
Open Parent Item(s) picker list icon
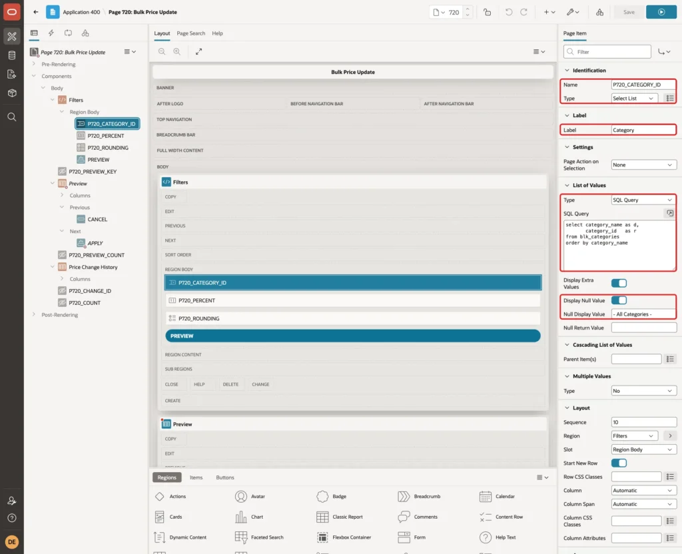(x=670, y=359)
